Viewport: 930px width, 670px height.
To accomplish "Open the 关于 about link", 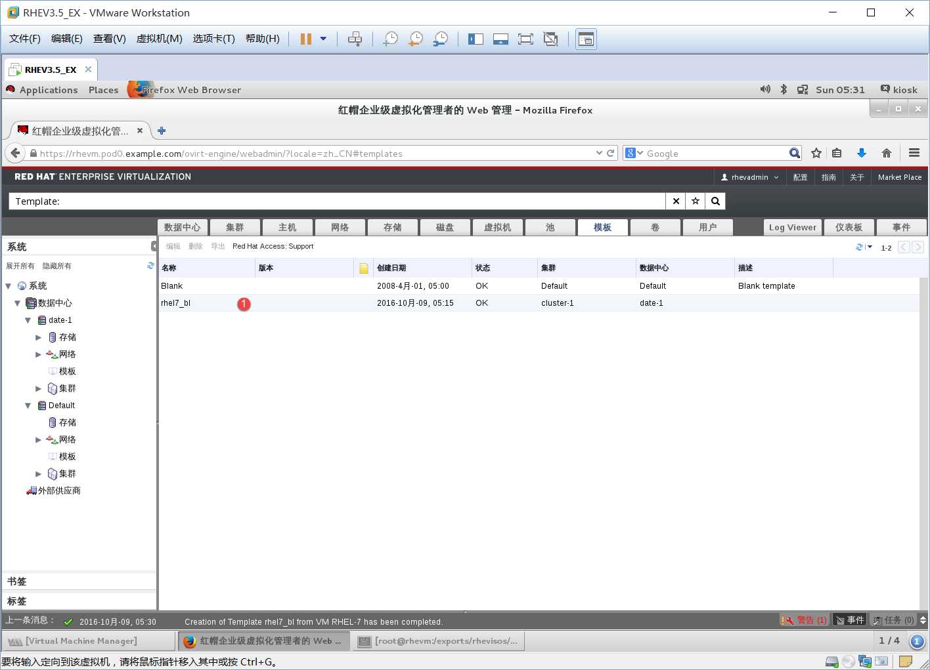I will coord(857,177).
